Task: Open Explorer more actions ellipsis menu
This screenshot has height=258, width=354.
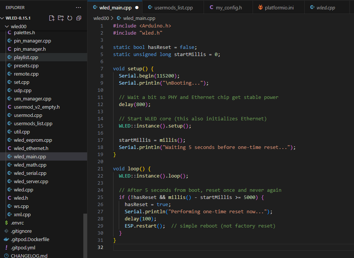Action: [78, 8]
